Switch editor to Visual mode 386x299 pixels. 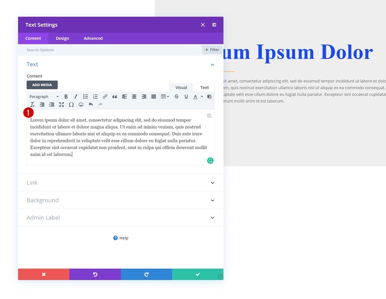tap(181, 87)
